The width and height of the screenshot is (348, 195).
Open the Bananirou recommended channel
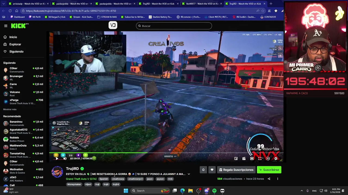pos(23,123)
